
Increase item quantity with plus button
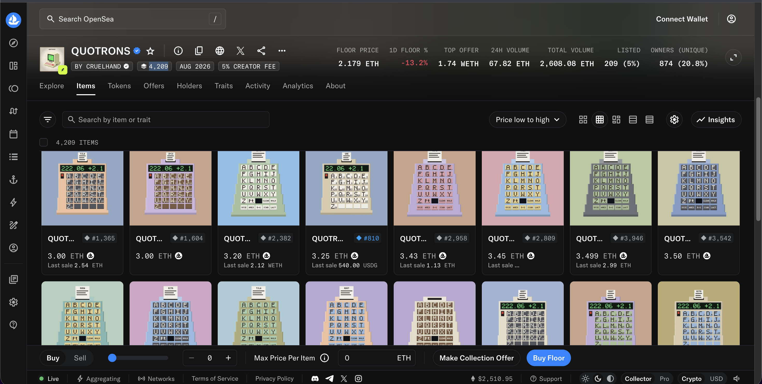click(x=228, y=358)
